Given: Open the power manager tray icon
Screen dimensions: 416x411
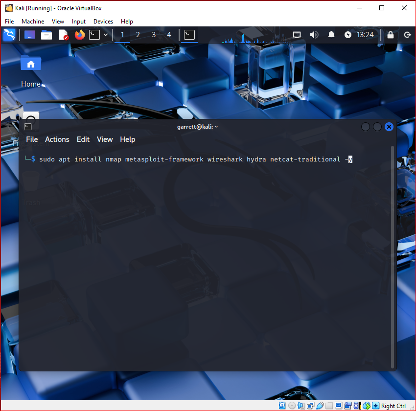Looking at the screenshot, I should 348,35.
